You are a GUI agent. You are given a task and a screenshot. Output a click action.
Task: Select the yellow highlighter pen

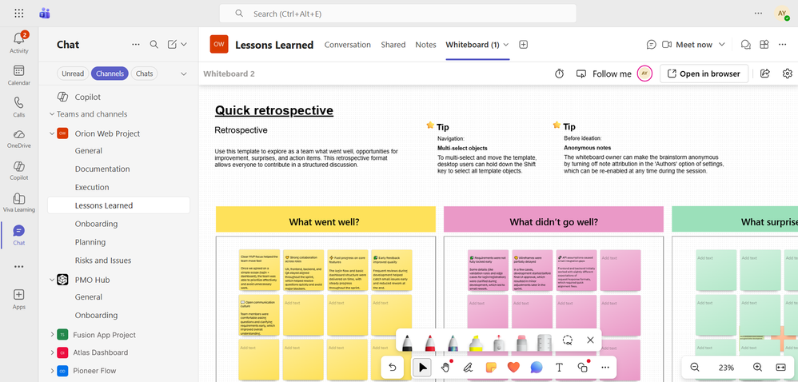475,343
